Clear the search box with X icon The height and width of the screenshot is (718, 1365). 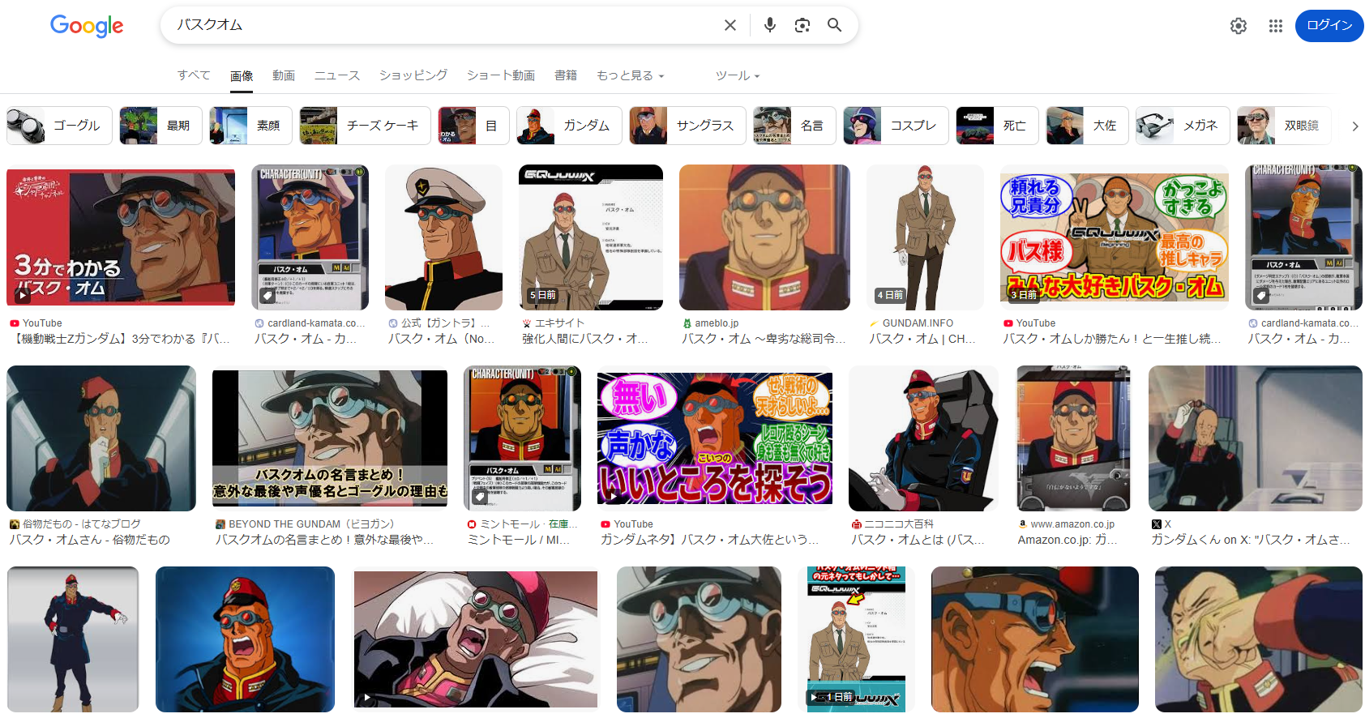tap(730, 25)
